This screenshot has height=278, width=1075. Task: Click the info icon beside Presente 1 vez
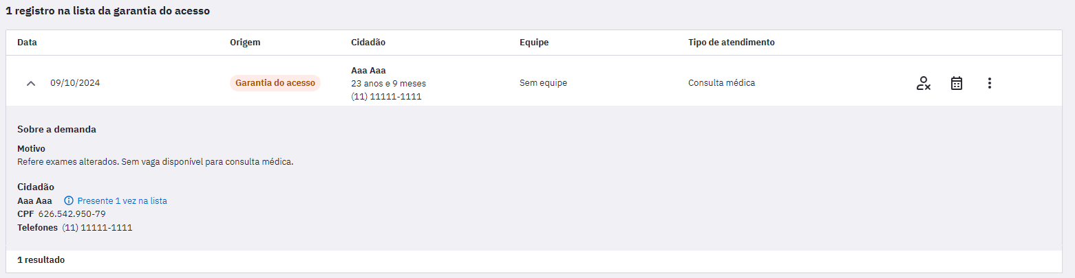(68, 200)
